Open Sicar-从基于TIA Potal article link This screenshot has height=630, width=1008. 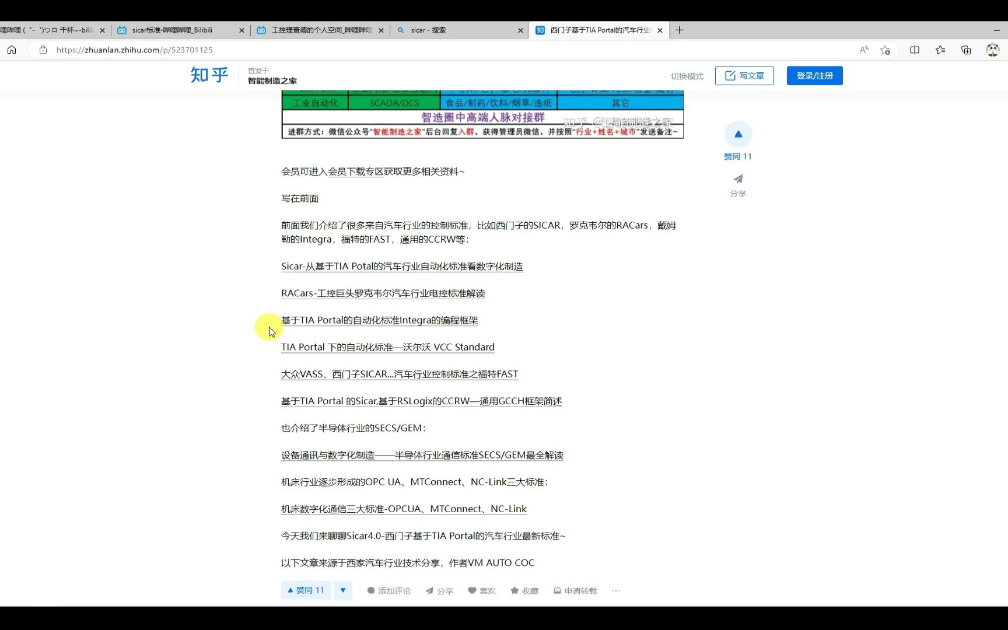pos(402,267)
